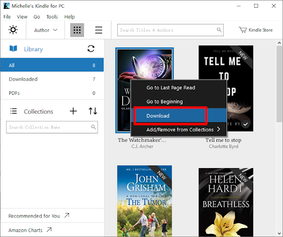Open the Author sort dropdown
283x237 pixels.
(x=45, y=30)
